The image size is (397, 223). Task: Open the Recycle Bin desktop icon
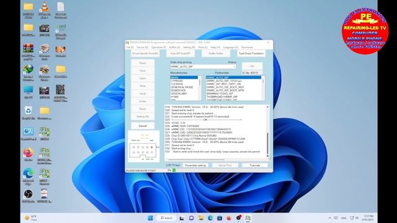click(28, 113)
